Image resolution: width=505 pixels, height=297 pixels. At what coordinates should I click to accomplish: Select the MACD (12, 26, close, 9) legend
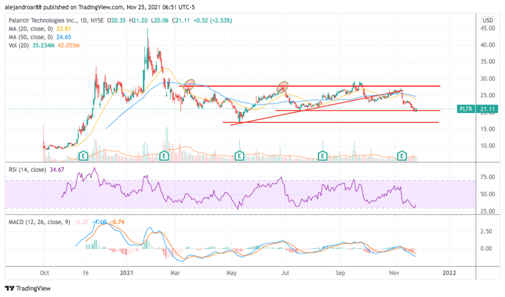click(x=39, y=222)
